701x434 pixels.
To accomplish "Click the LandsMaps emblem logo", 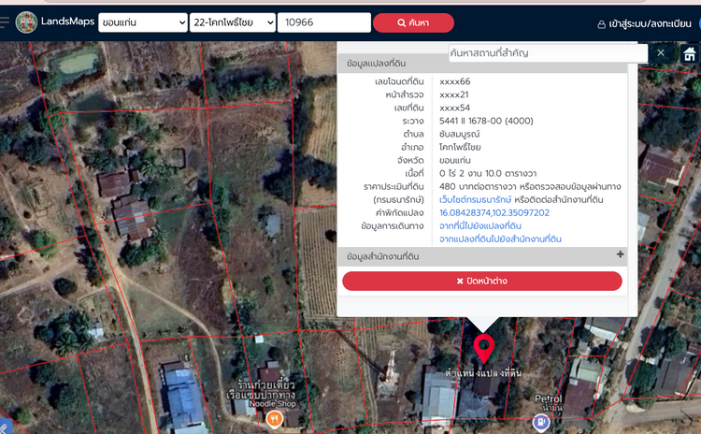I will point(26,22).
